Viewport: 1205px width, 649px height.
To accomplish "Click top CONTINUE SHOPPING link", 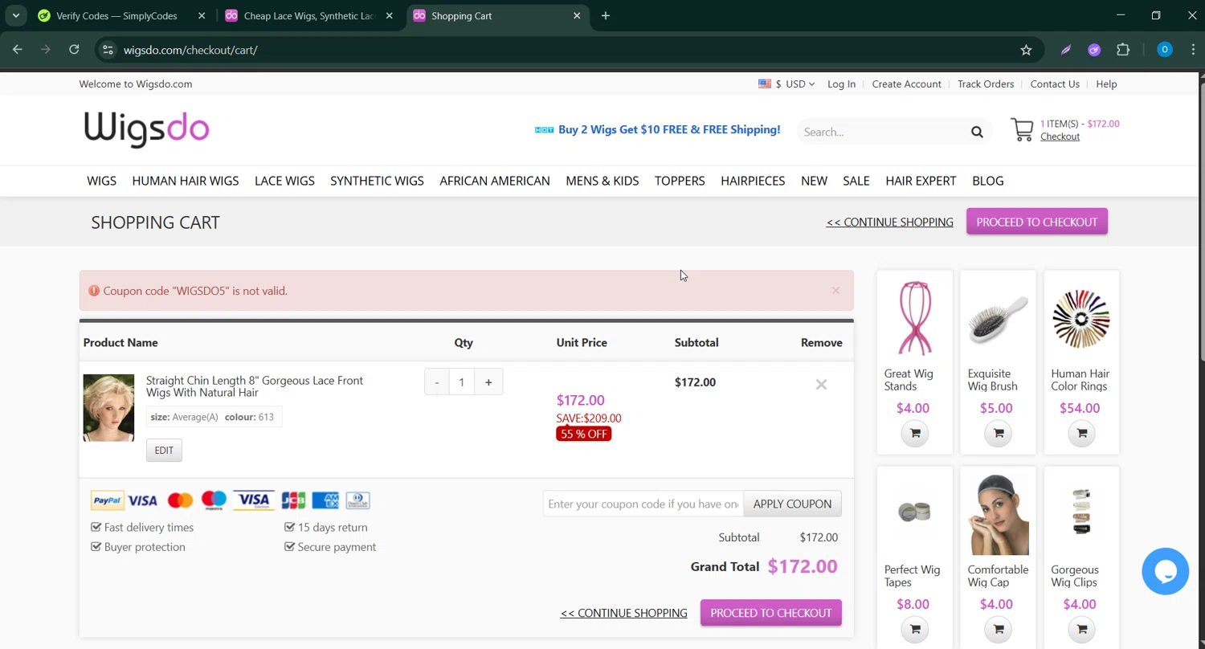I will [890, 222].
